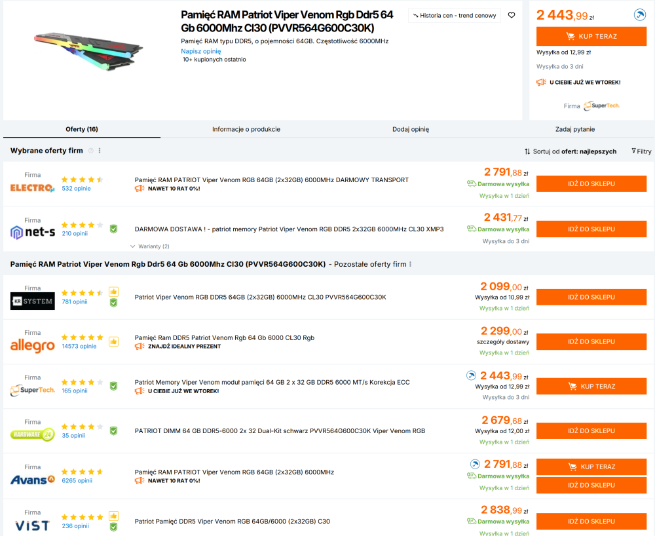Click the megaphone icon in ELECTRO offer
Image resolution: width=655 pixels, height=536 pixels.
coord(139,189)
